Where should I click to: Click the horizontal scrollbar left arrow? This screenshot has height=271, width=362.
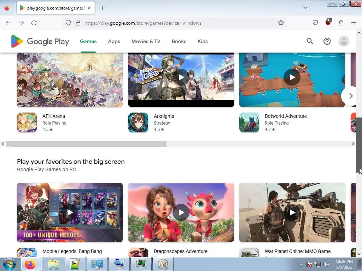click(2, 144)
